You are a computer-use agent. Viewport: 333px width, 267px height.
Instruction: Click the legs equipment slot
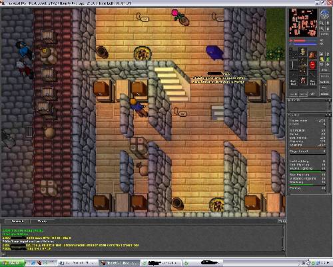tap(302, 71)
